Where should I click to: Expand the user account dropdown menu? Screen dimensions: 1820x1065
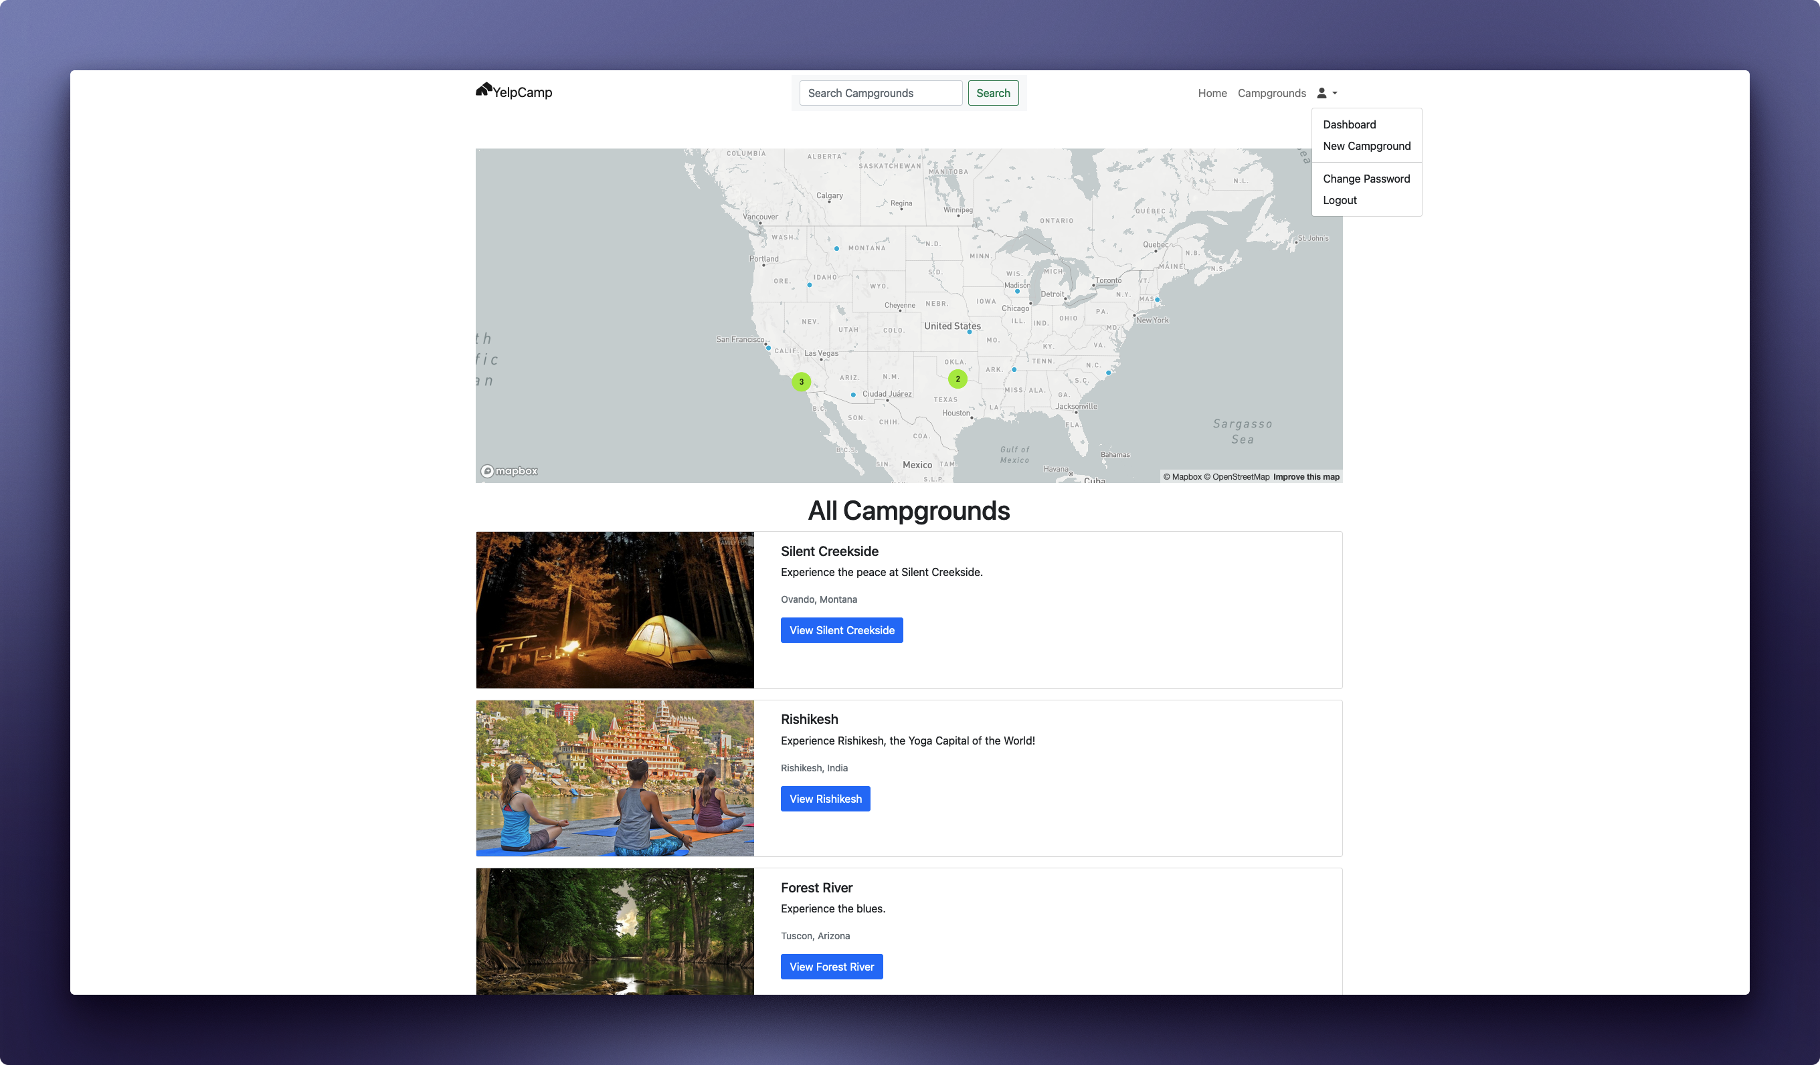click(1326, 92)
